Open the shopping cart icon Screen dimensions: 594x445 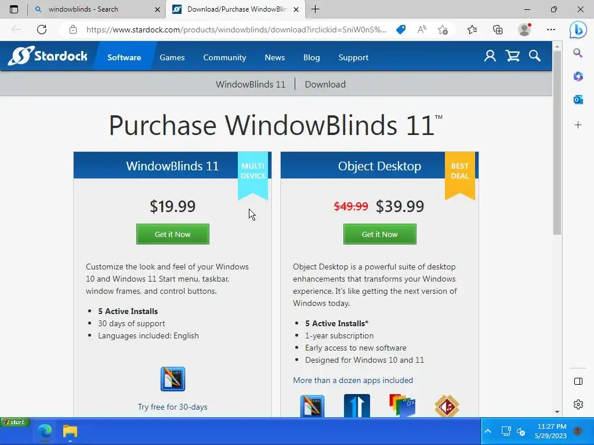pos(513,56)
